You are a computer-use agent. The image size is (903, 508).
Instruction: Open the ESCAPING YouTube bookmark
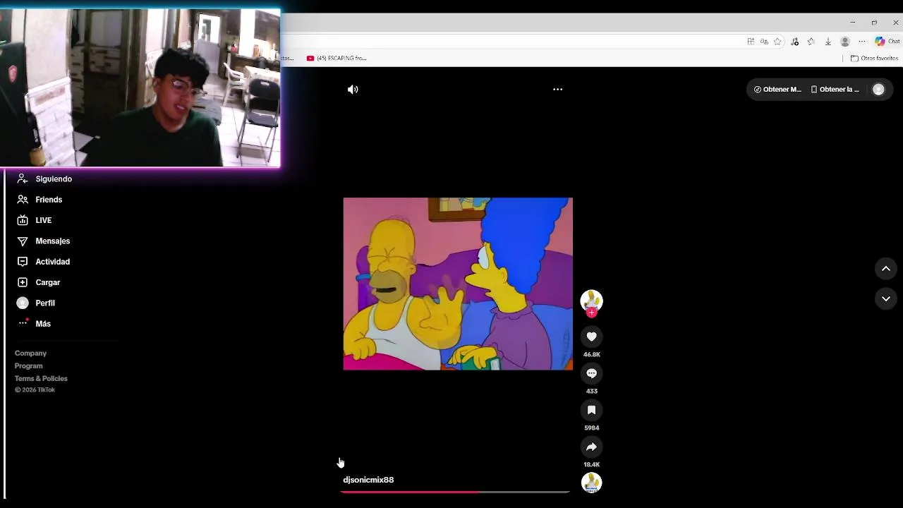pos(337,59)
